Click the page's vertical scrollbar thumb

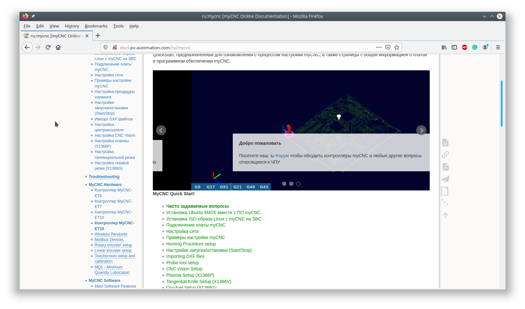[x=502, y=104]
